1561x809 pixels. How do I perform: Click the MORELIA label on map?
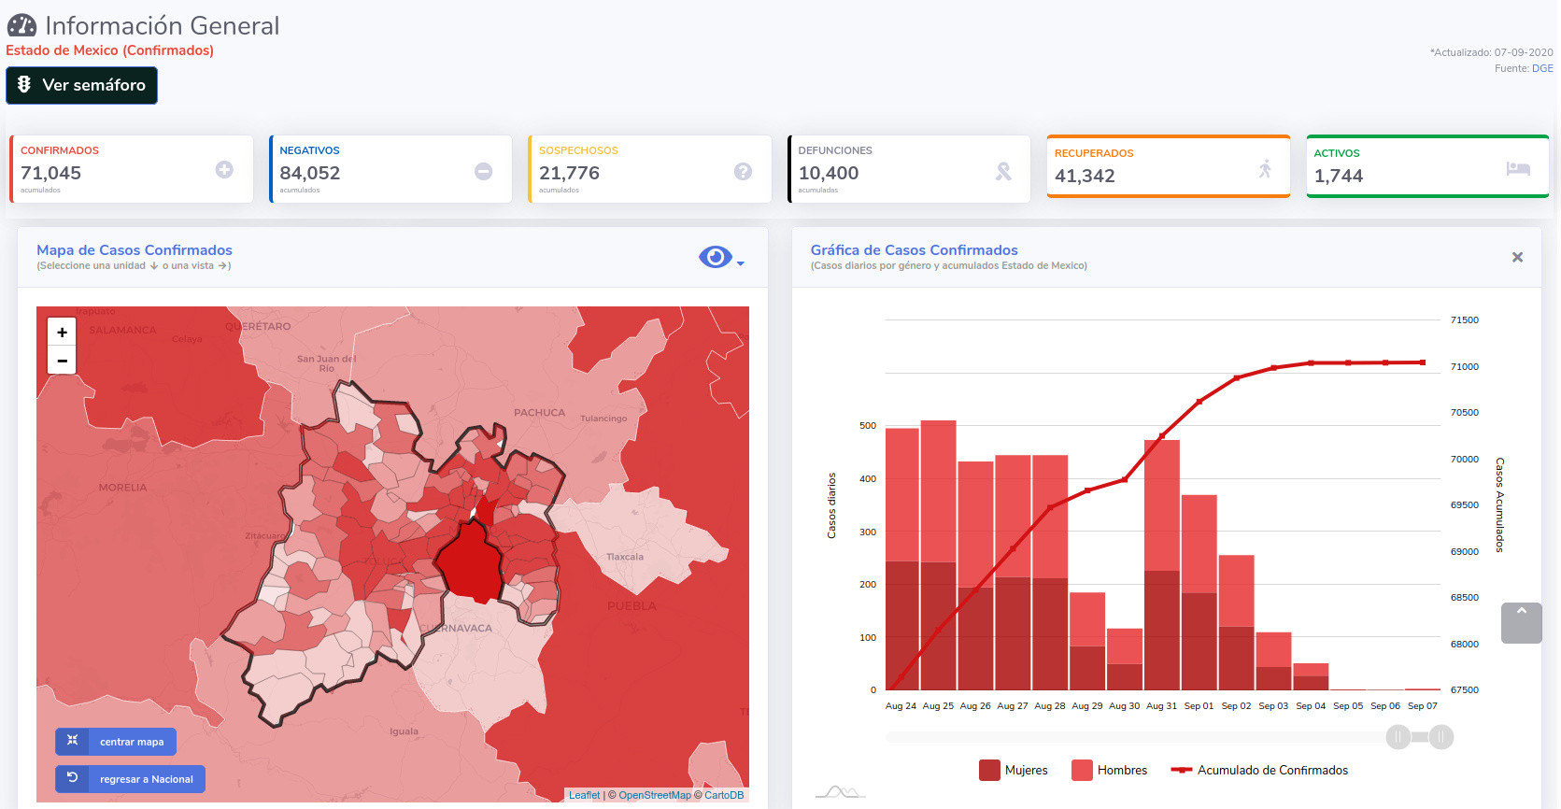point(122,487)
